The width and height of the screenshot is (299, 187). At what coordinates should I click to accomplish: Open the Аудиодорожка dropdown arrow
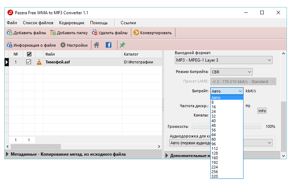click(269, 143)
